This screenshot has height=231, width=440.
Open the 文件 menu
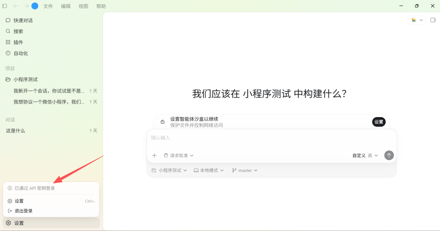click(48, 6)
